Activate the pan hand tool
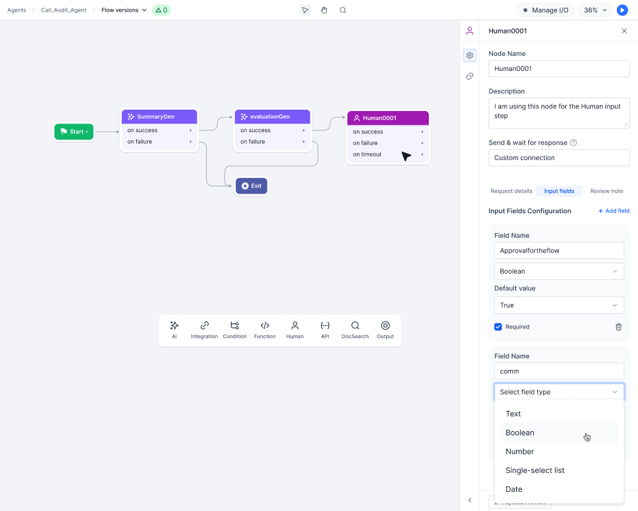The image size is (638, 511). tap(323, 10)
